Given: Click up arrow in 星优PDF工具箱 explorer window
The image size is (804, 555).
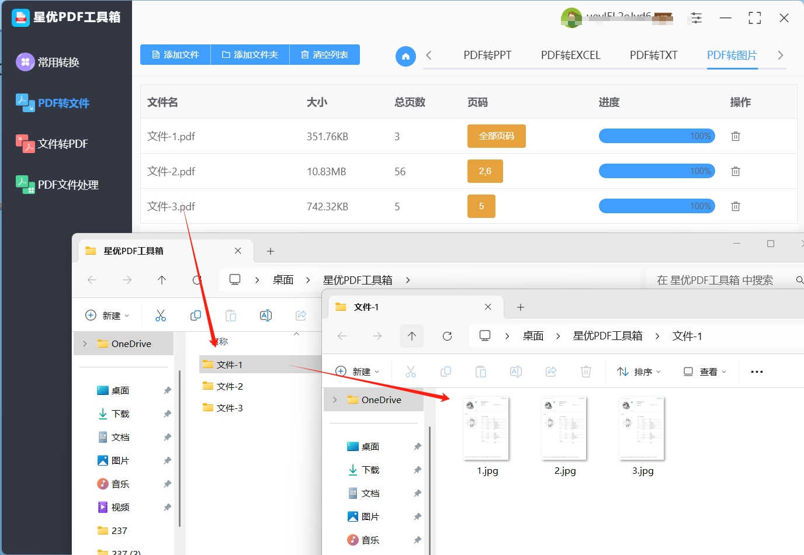Looking at the screenshot, I should (162, 280).
